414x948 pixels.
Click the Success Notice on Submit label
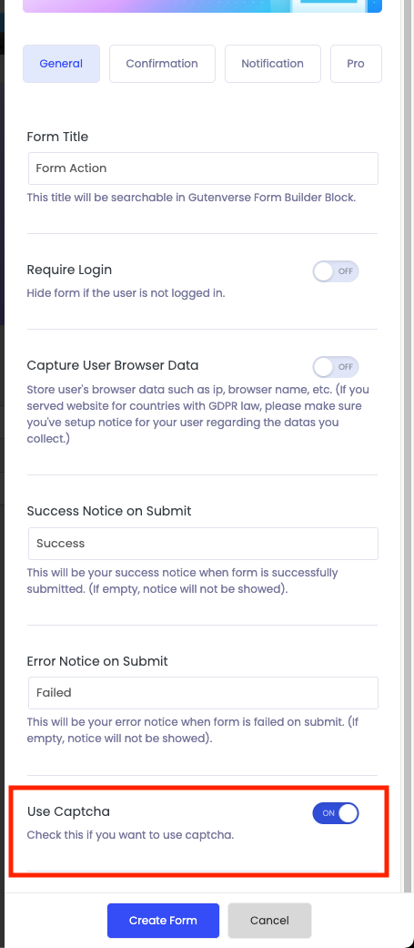click(109, 511)
